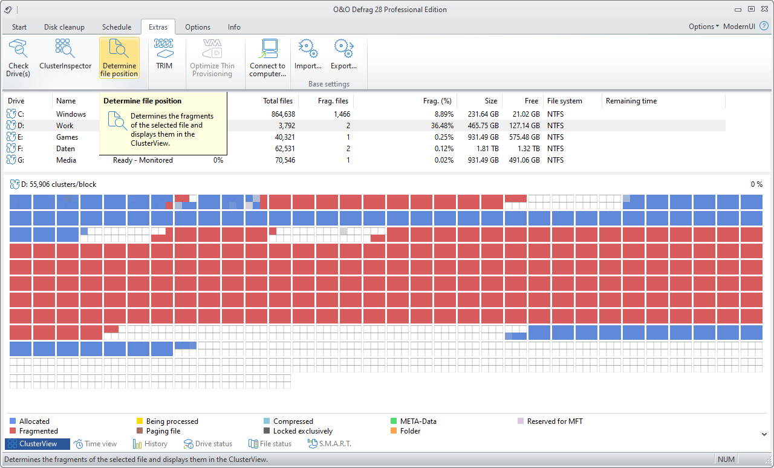Click the E: drive icon
The width and height of the screenshot is (774, 468).
[12, 137]
